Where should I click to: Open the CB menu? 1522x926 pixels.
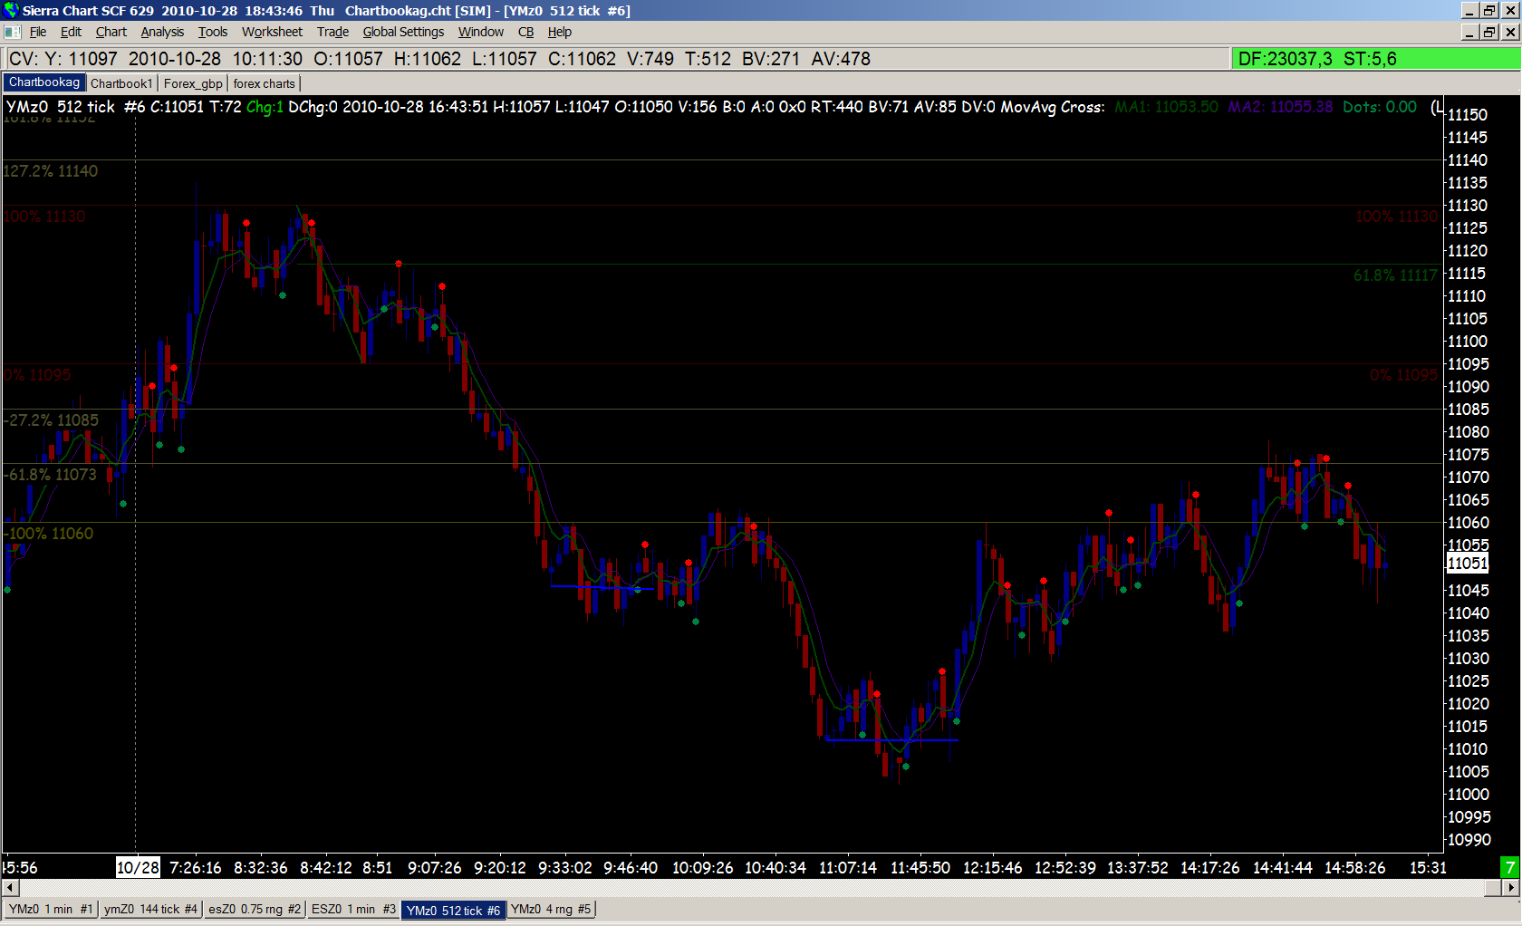coord(525,32)
